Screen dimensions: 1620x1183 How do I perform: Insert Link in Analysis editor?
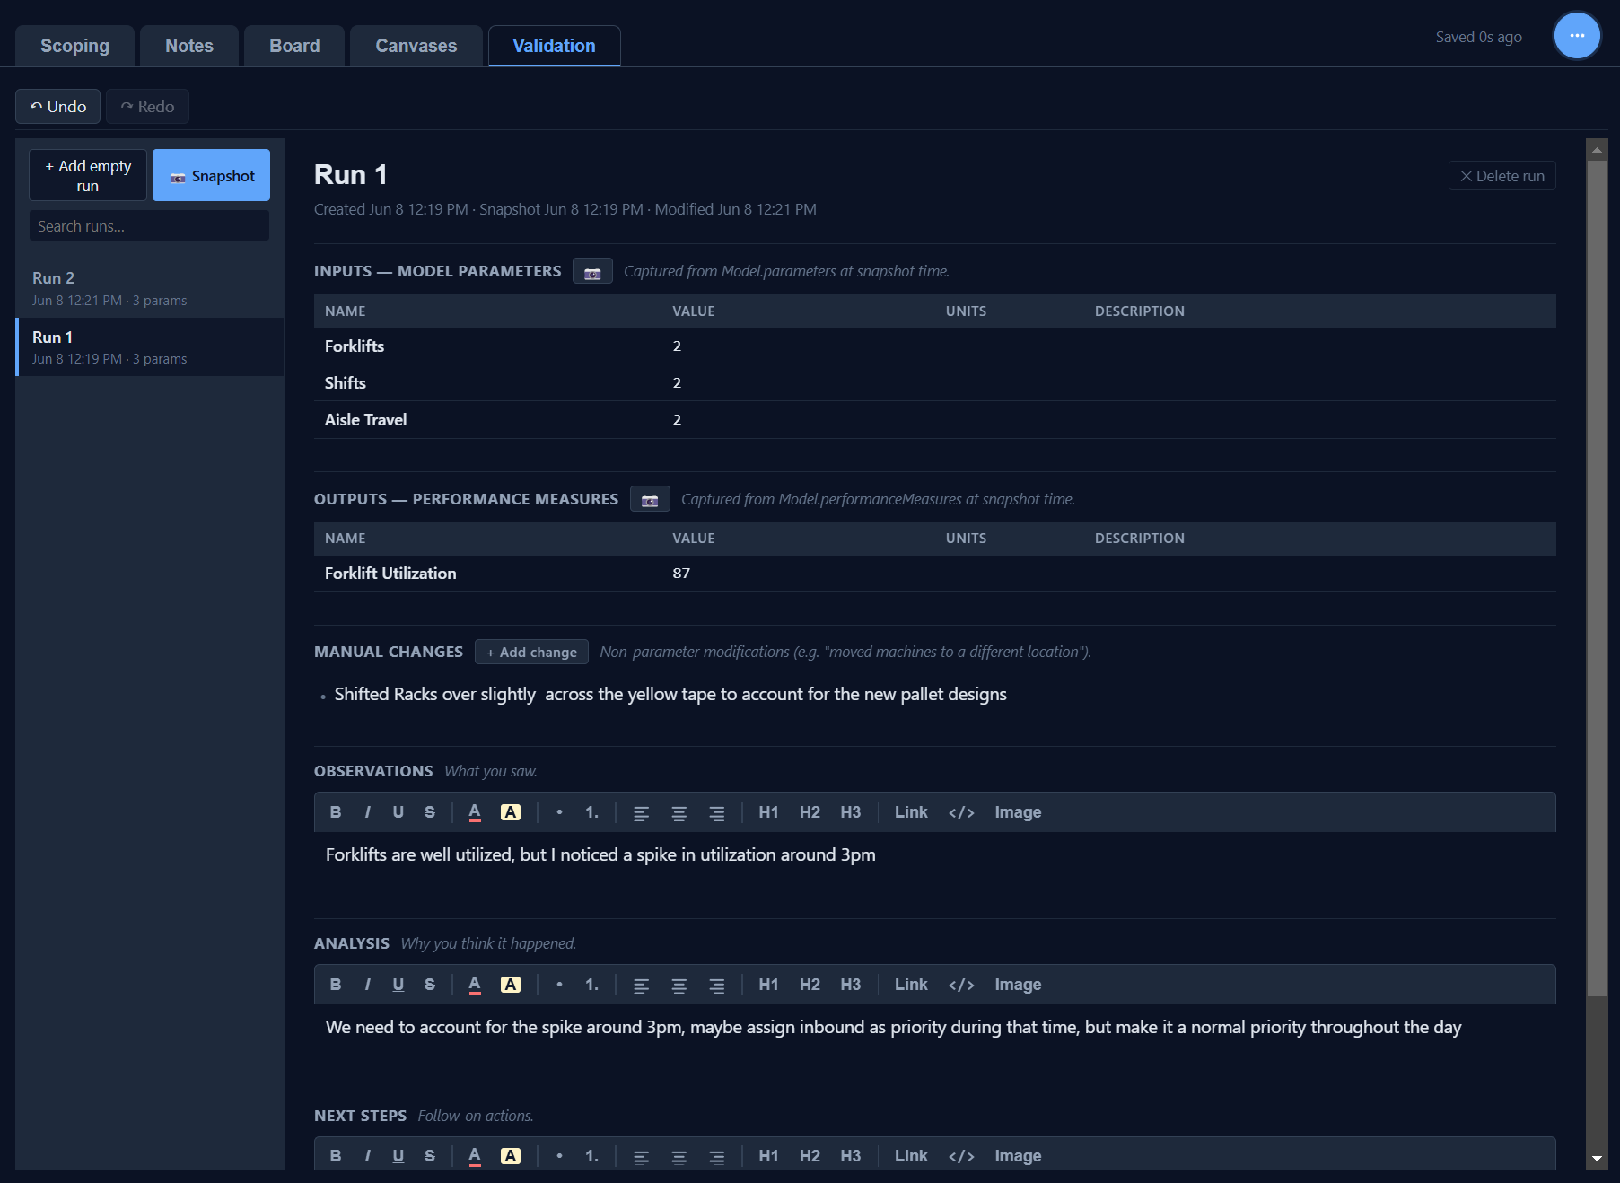pyautogui.click(x=911, y=985)
